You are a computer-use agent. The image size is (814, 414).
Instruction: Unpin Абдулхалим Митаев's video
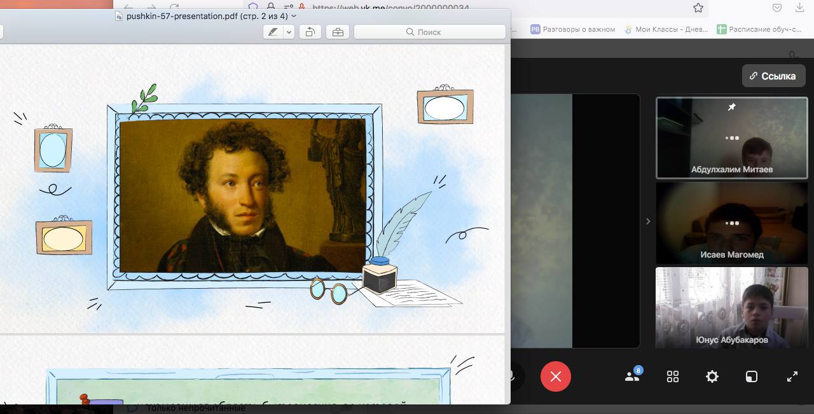coord(731,107)
